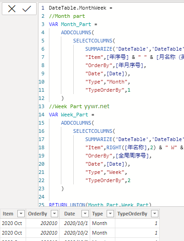
Task: Commit the formula with the checkmark icon
Action: (27, 9)
